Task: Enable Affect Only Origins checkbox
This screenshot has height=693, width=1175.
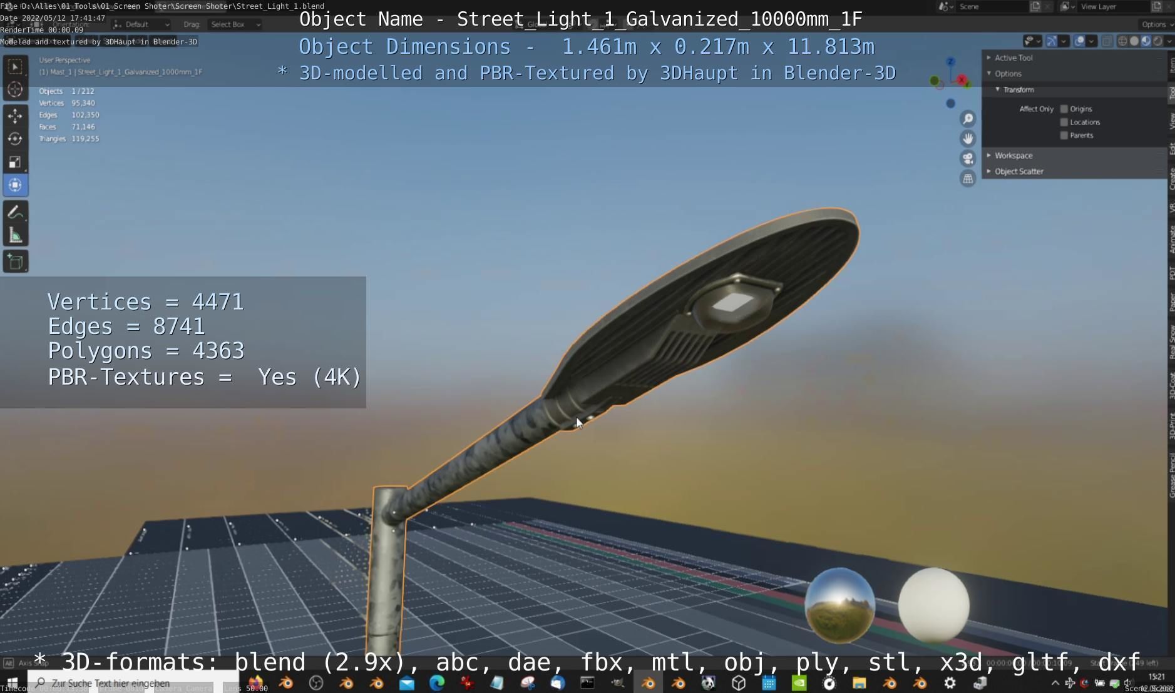Action: 1064,109
